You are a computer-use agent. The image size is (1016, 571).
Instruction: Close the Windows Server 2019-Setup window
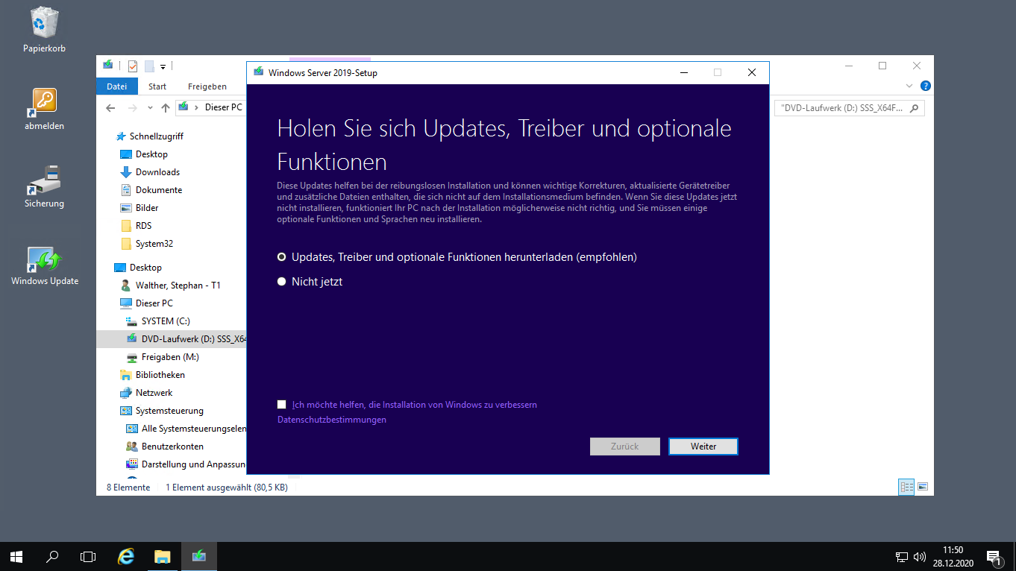click(752, 72)
